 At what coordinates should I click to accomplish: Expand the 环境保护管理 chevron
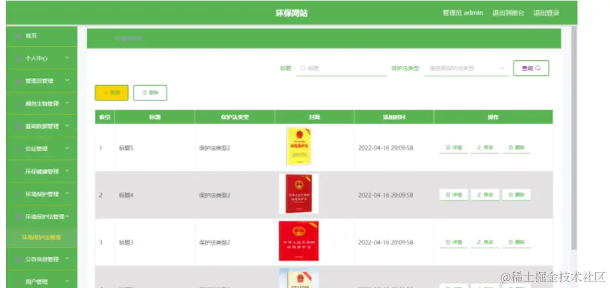coord(67,194)
